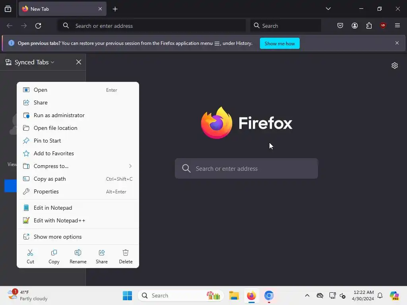The width and height of the screenshot is (407, 305).
Task: Open the weather widget showing 41°F
Action: pyautogui.click(x=27, y=295)
